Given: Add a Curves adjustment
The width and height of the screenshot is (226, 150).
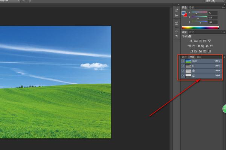Looking at the screenshot, I should (200, 41).
